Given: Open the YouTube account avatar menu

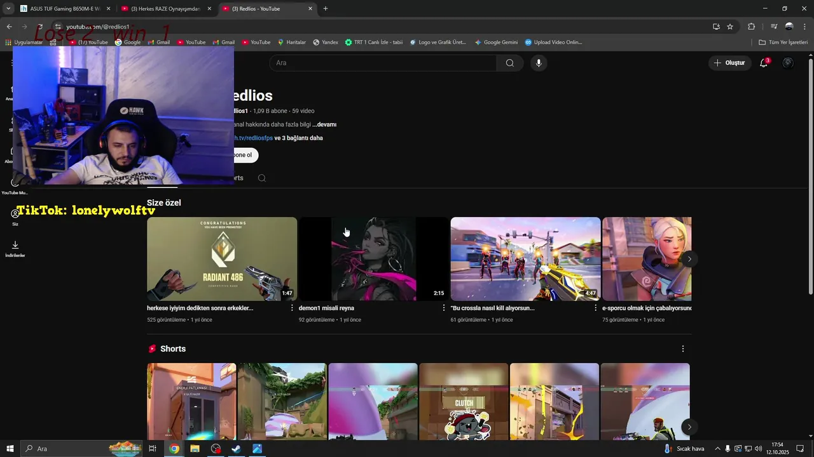Looking at the screenshot, I should (788, 63).
